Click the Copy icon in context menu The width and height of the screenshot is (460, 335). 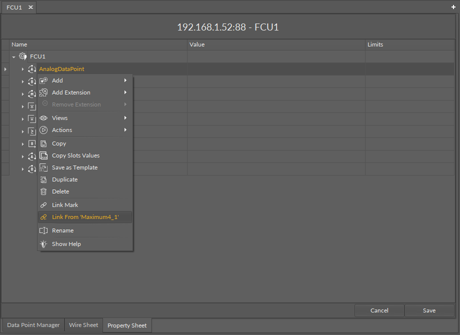(x=43, y=143)
